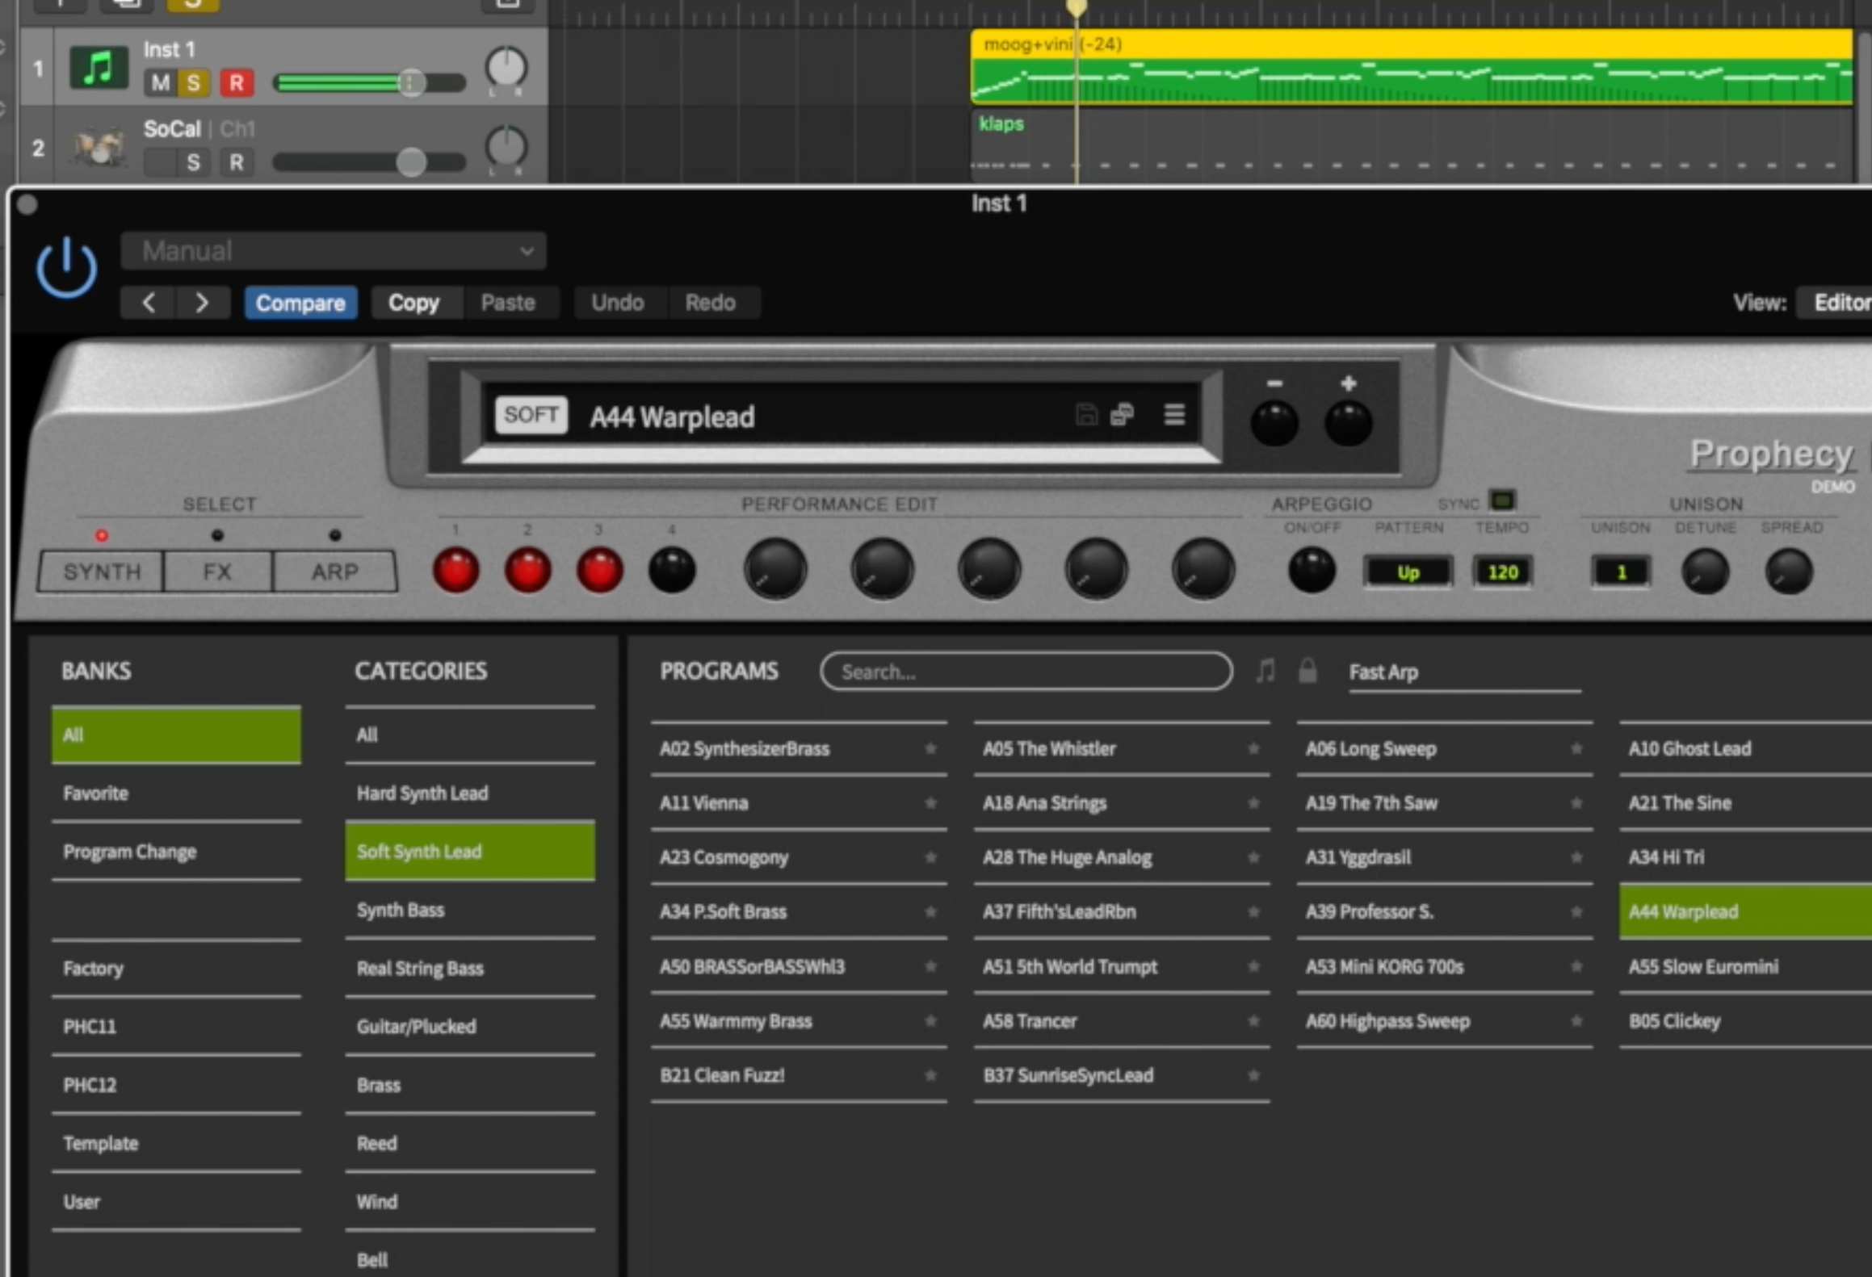This screenshot has width=1872, height=1277.
Task: Mute the Inst 1 track
Action: 160,83
